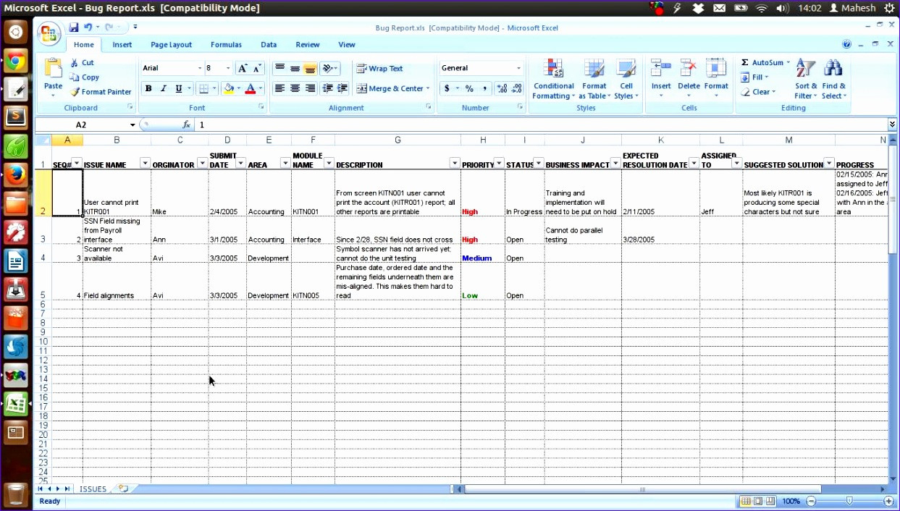Open the General number format dropdown
This screenshot has width=900, height=511.
click(518, 68)
